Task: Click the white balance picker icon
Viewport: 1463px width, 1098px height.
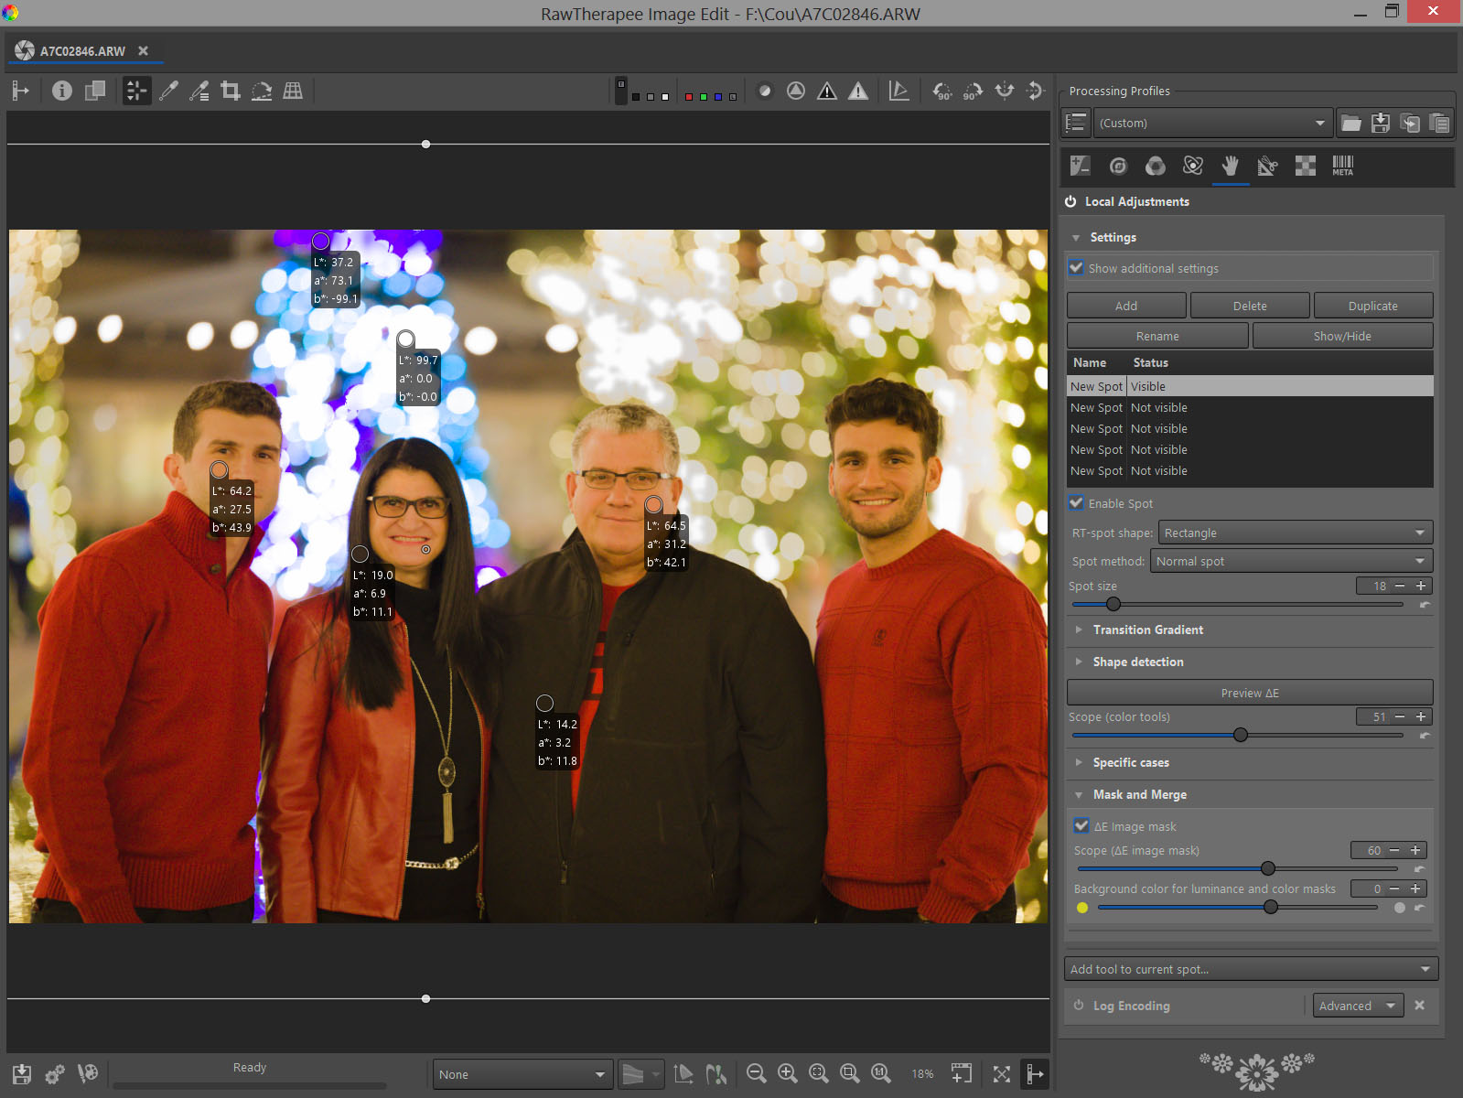Action: (168, 91)
